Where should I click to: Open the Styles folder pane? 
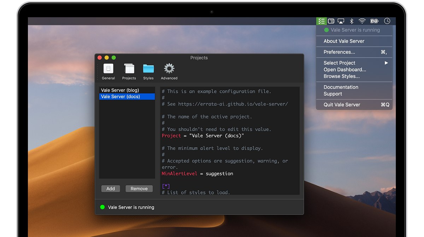pyautogui.click(x=148, y=72)
